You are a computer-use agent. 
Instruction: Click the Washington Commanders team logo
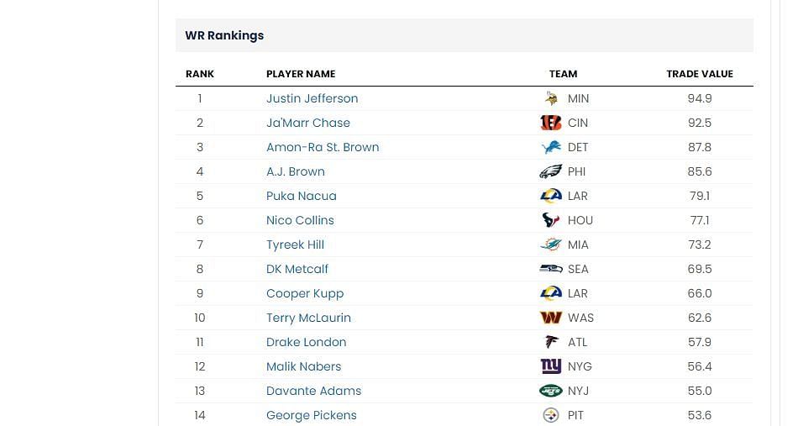[x=551, y=318]
